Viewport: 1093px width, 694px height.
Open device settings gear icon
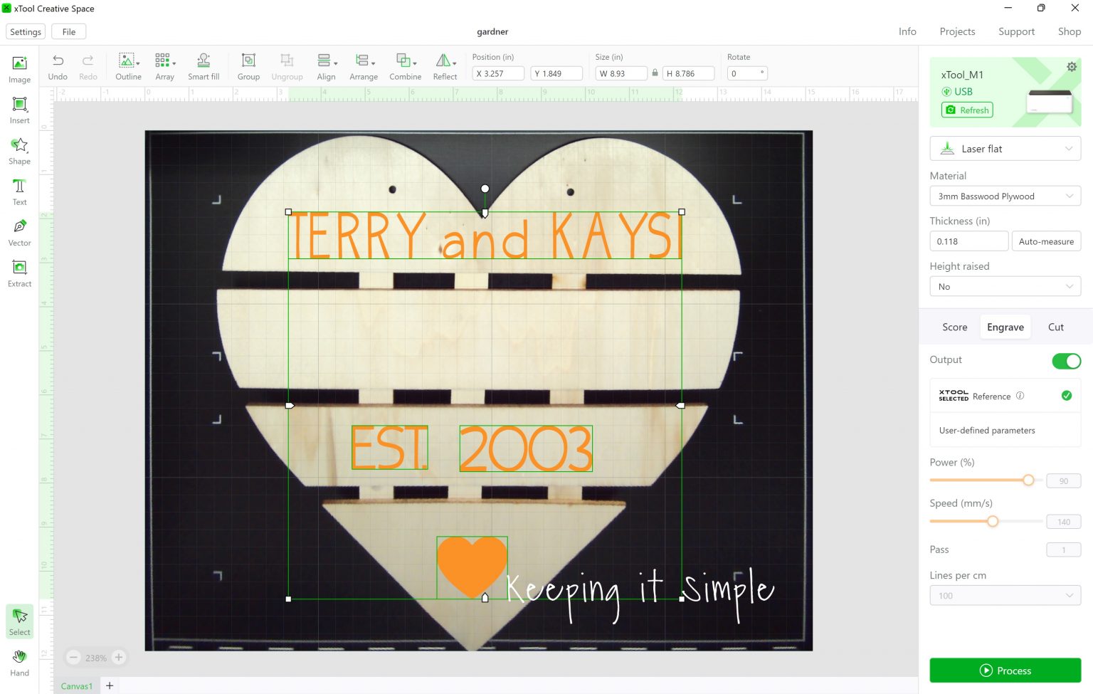(x=1071, y=67)
